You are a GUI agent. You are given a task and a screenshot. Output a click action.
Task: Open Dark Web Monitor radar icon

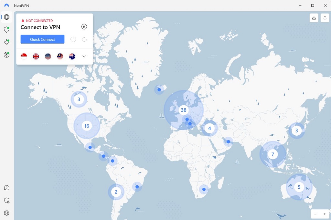pos(6,55)
